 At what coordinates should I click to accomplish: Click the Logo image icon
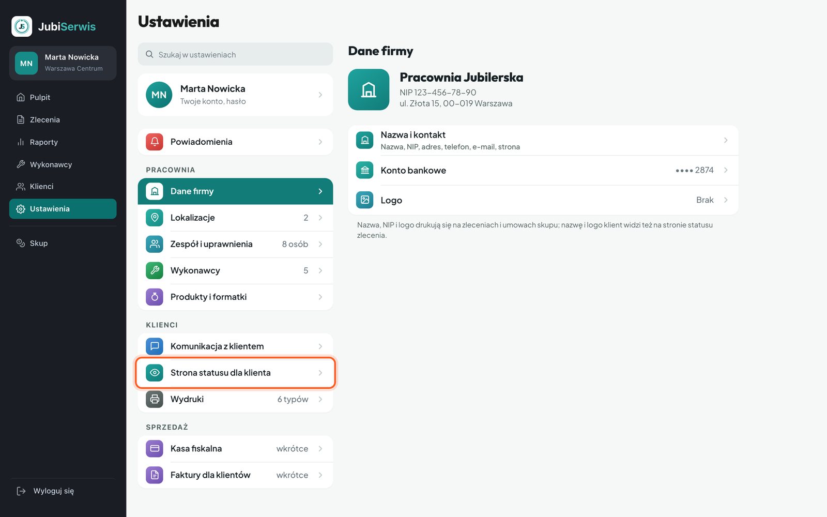pos(365,200)
